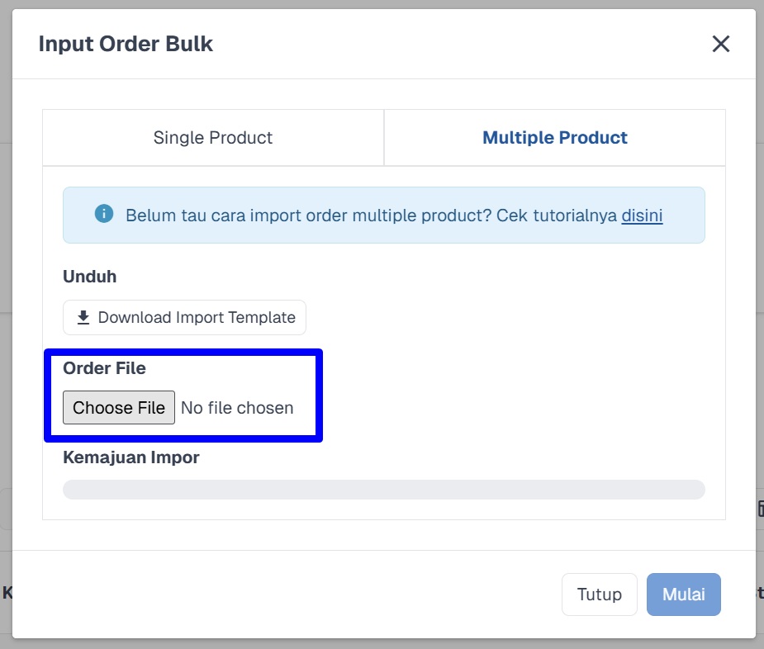Close the Input Order Bulk dialog
Viewport: 764px width, 649px height.
(720, 44)
